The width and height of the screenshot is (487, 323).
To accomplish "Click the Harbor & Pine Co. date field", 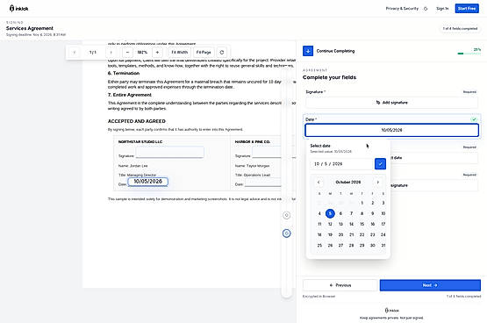I will tap(263, 183).
